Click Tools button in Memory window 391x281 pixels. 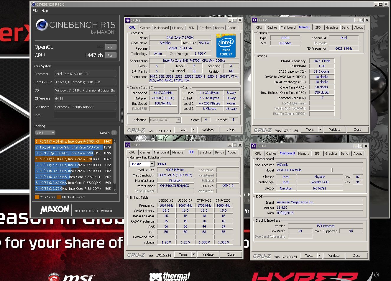click(310, 130)
